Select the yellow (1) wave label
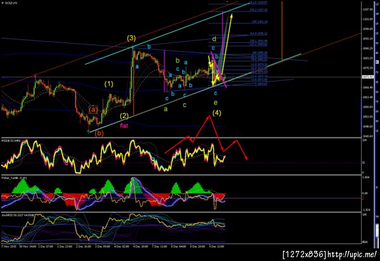Image resolution: width=380 pixels, height=261 pixels. 109,84
